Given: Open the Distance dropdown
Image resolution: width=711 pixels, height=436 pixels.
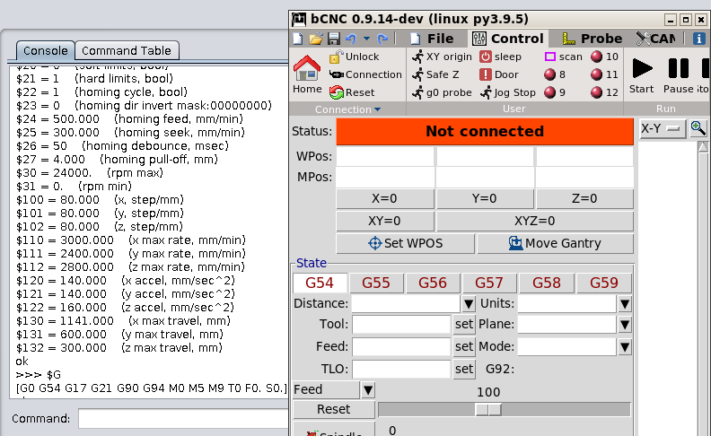Looking at the screenshot, I should (469, 303).
